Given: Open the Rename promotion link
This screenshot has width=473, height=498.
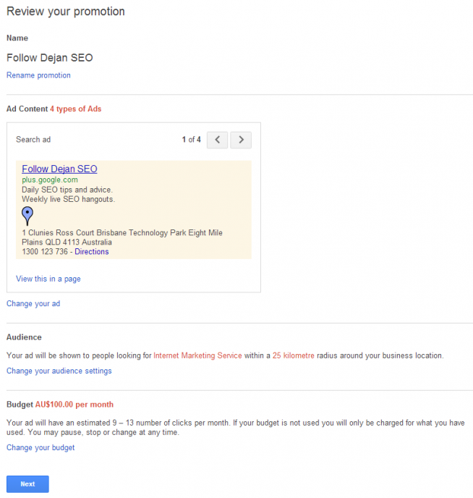Looking at the screenshot, I should point(38,75).
